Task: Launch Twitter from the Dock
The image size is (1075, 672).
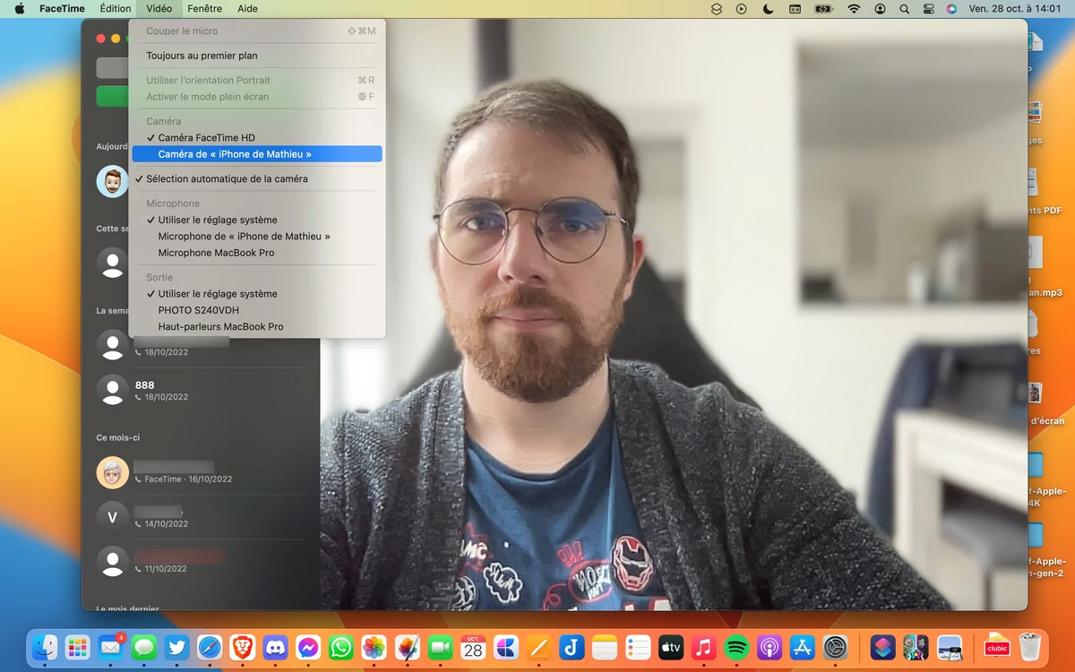Action: 176,647
